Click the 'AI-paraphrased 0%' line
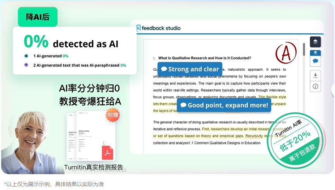This screenshot has height=190, width=335. (x=80, y=65)
